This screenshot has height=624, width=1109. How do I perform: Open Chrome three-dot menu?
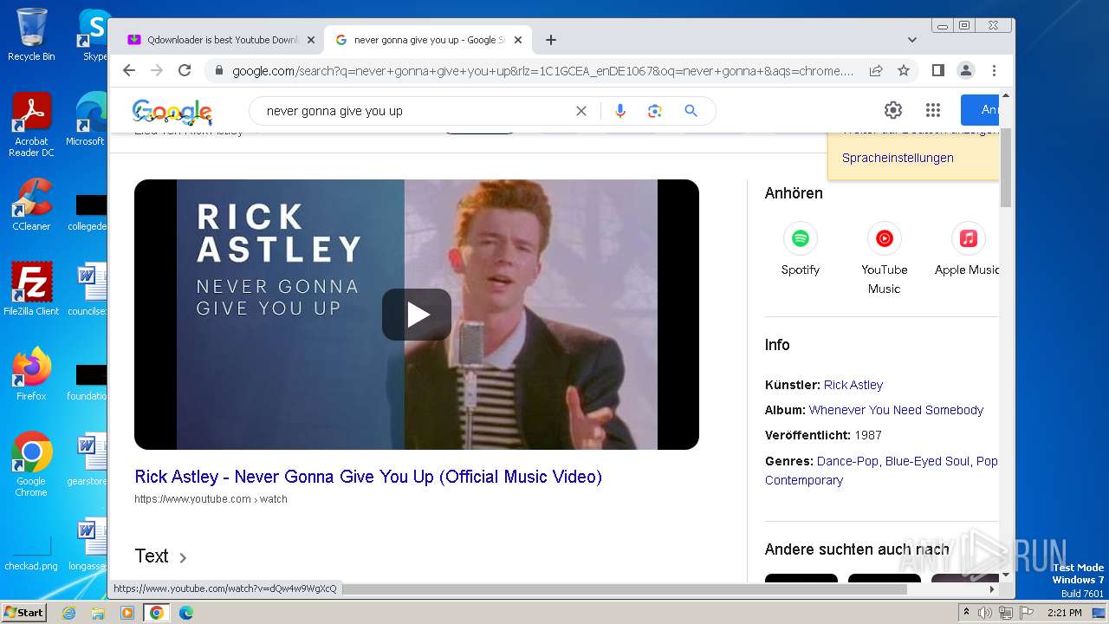tap(994, 70)
